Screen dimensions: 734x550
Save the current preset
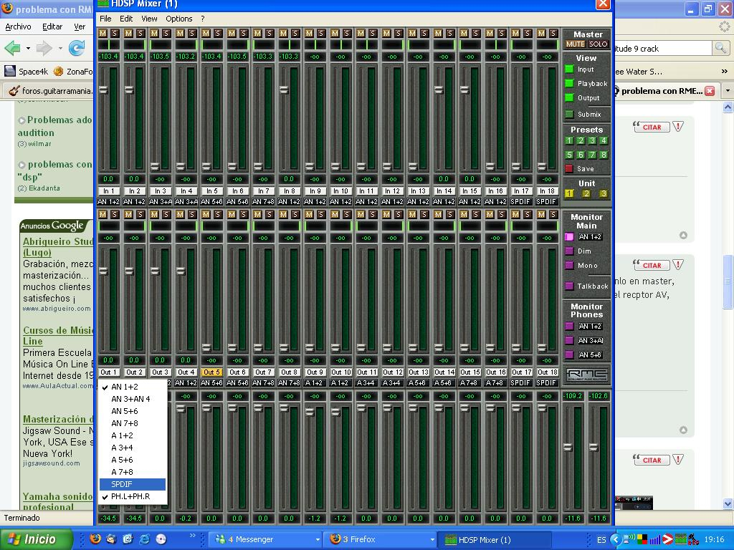tap(569, 169)
